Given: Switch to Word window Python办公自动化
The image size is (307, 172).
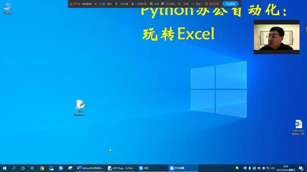Looking at the screenshot, I should point(90,168).
